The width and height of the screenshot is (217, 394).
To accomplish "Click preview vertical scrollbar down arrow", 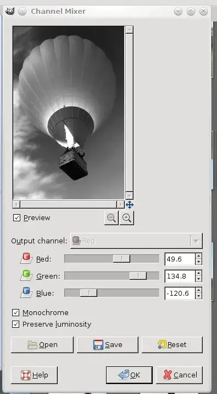I will (x=130, y=195).
